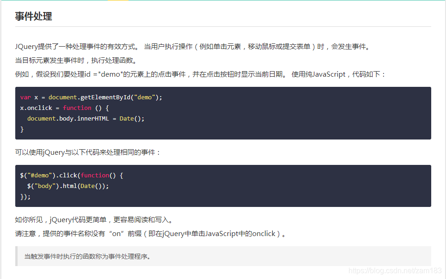Click the closing brace line of first code block
This screenshot has height=279, width=446.
tap(22, 129)
